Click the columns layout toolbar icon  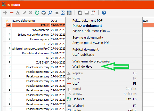(69, 13)
